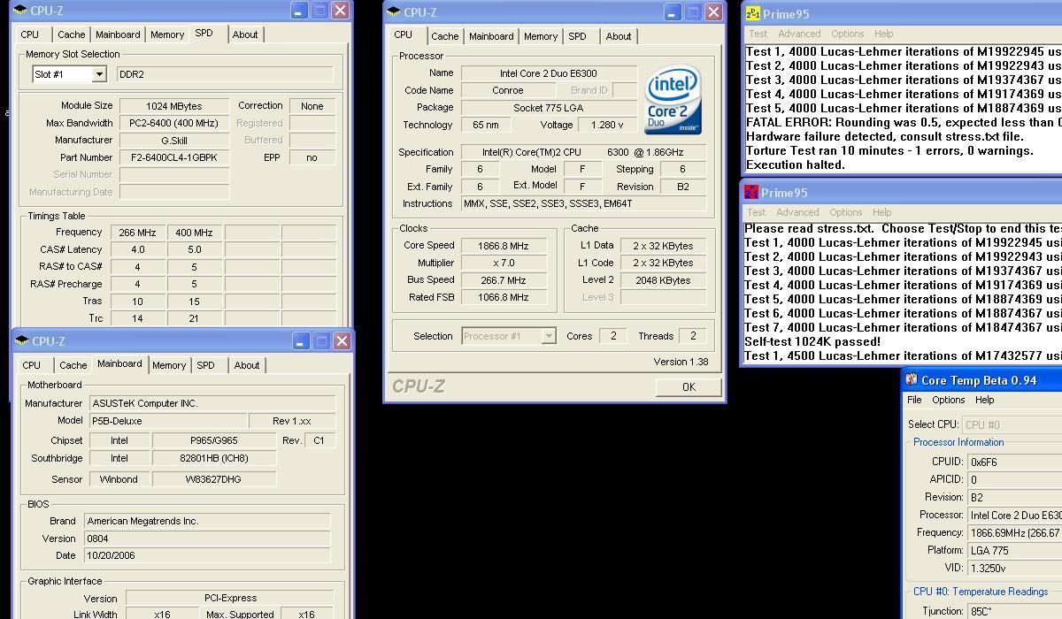The width and height of the screenshot is (1062, 619).
Task: Switch to CPU tab in SPD window
Action: (30, 34)
